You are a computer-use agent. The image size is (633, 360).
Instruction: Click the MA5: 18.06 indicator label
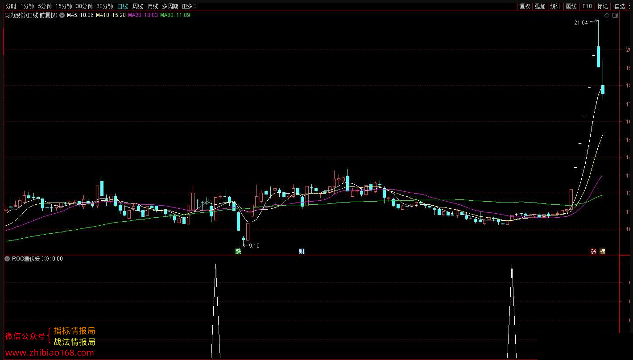point(80,15)
